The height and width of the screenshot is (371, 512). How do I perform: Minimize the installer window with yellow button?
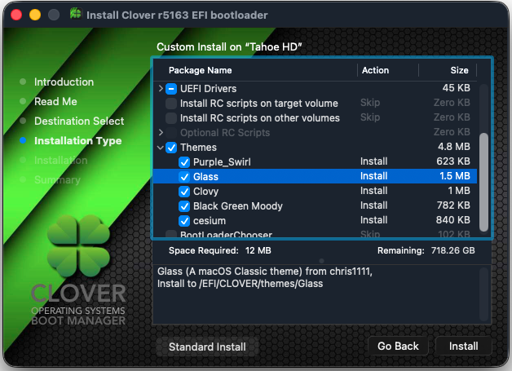[x=35, y=15]
